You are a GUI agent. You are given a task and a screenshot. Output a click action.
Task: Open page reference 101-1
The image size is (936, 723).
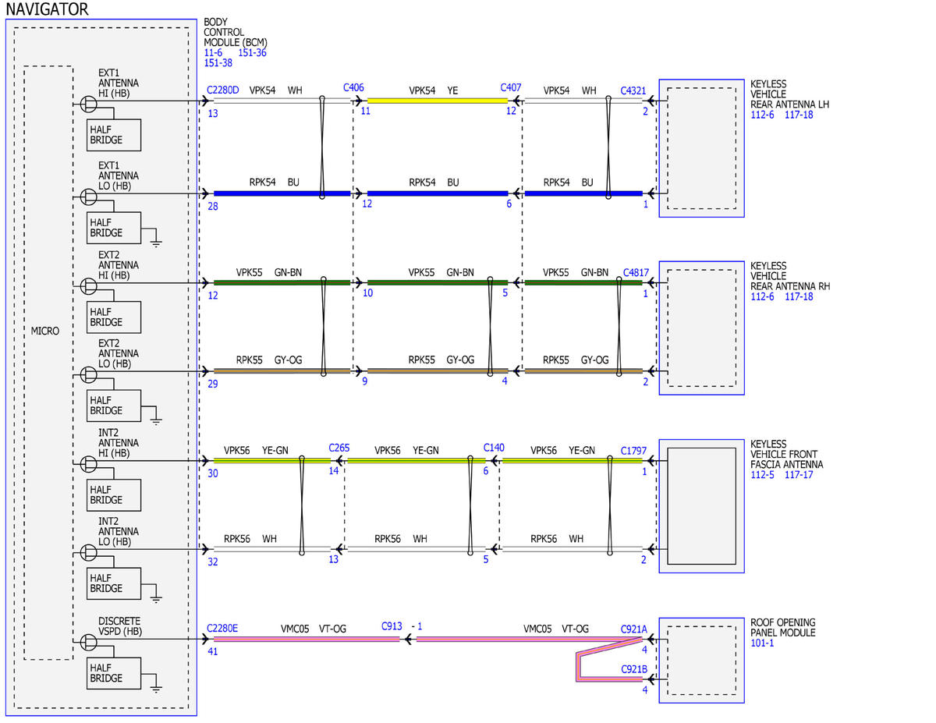click(762, 643)
